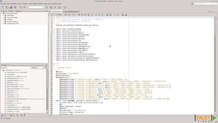218x123 pixels.
Task: Click Next Bookmark editor icon
Action: (99, 15)
